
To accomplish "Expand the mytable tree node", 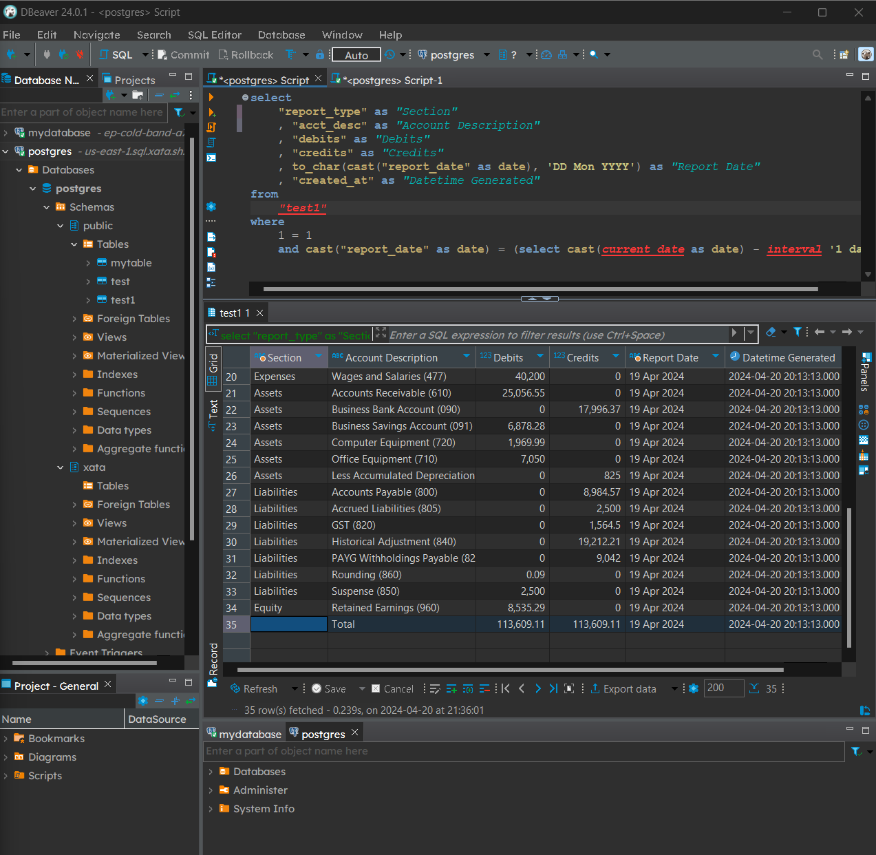I will [88, 263].
